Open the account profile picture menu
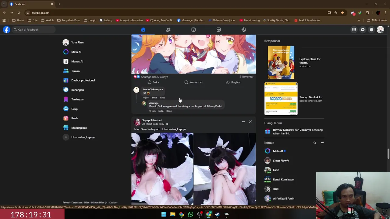390x219 pixels. (380, 30)
